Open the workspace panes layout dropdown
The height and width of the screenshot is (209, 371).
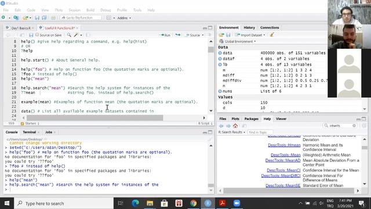(111, 18)
